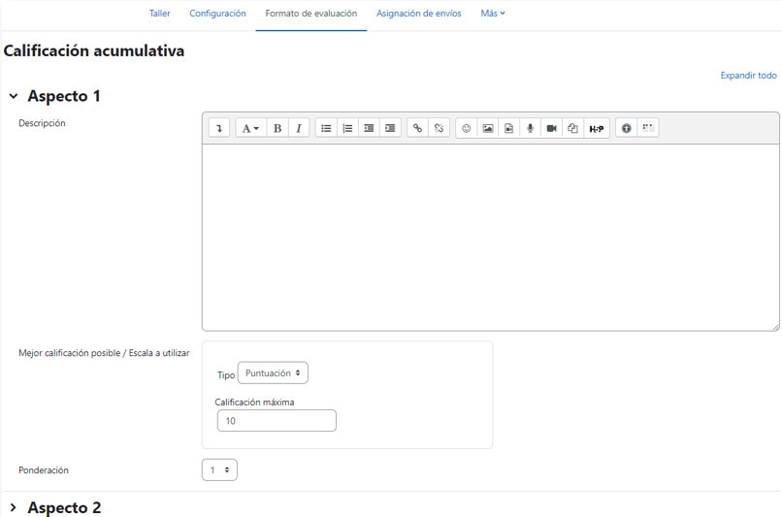This screenshot has height=517, width=782.
Task: Open the paragraph styles dropdown
Action: pyautogui.click(x=250, y=128)
